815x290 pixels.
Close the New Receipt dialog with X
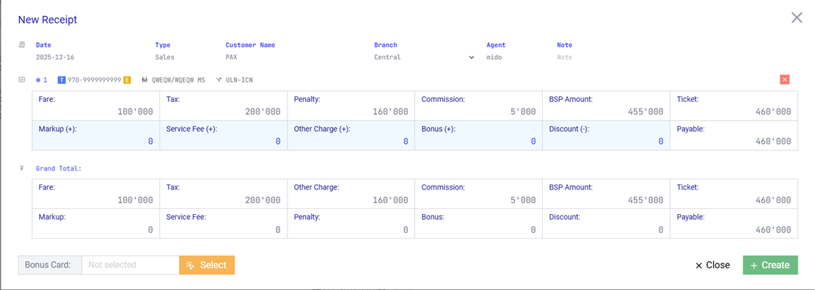click(x=796, y=17)
